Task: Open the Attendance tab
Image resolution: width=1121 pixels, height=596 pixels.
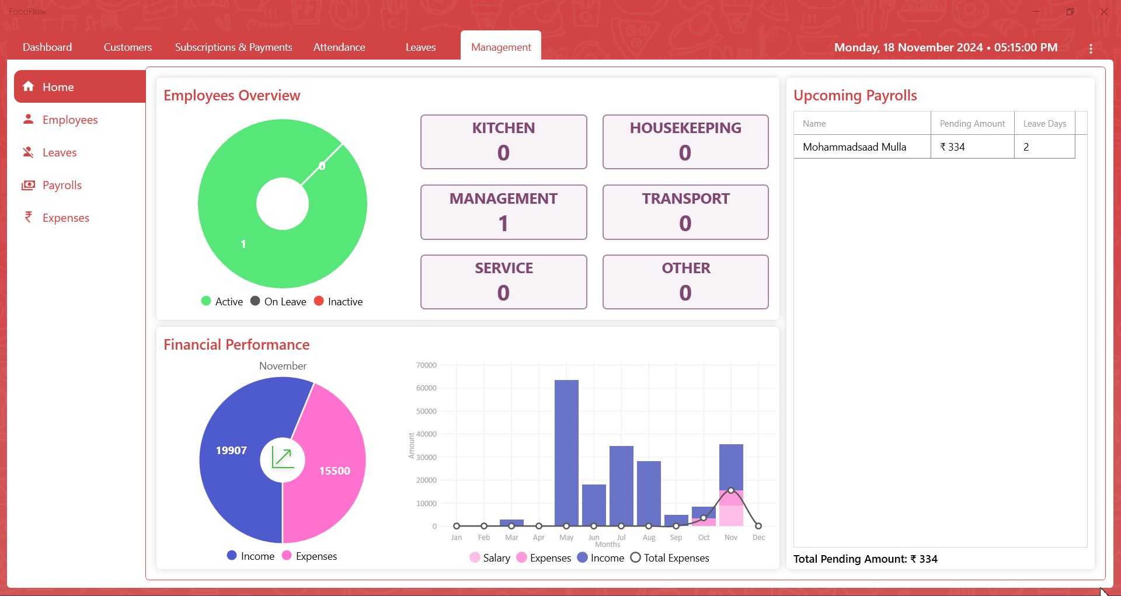Action: 339,47
